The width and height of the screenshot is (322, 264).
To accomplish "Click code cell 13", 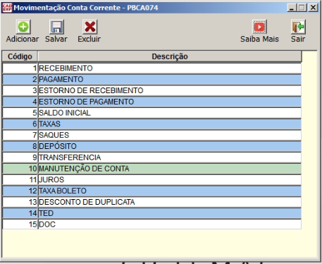I will click(x=20, y=202).
